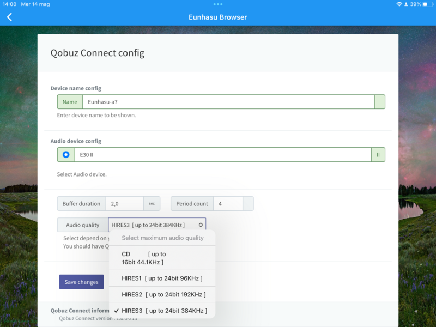Viewport: 436px width, 327px height.
Task: Tap the headphones icon in status bar
Action: (406, 4)
